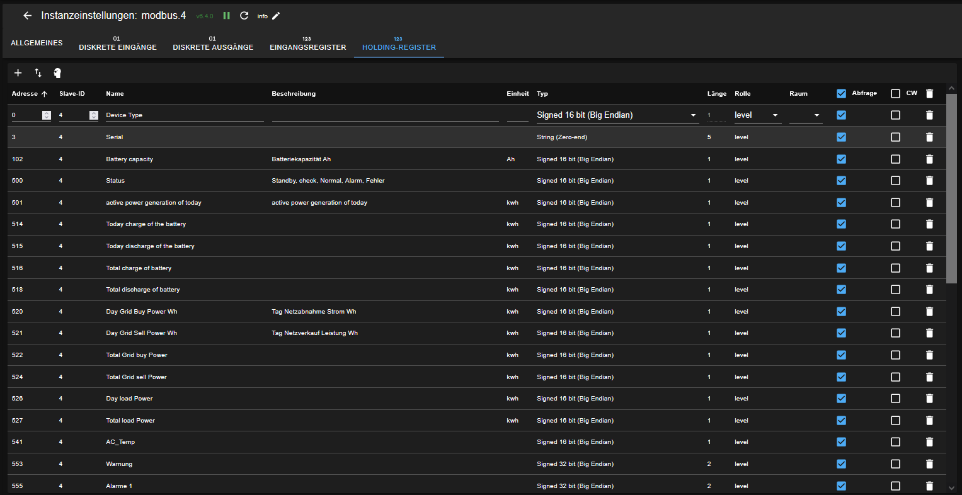Uncheck Abfrage for the Battery capacity row
Image resolution: width=962 pixels, height=495 pixels.
842,159
